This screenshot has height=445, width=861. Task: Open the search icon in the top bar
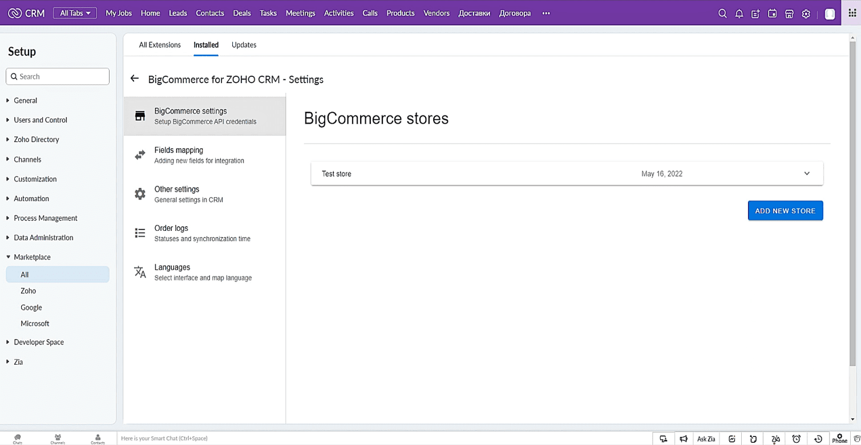pos(722,13)
